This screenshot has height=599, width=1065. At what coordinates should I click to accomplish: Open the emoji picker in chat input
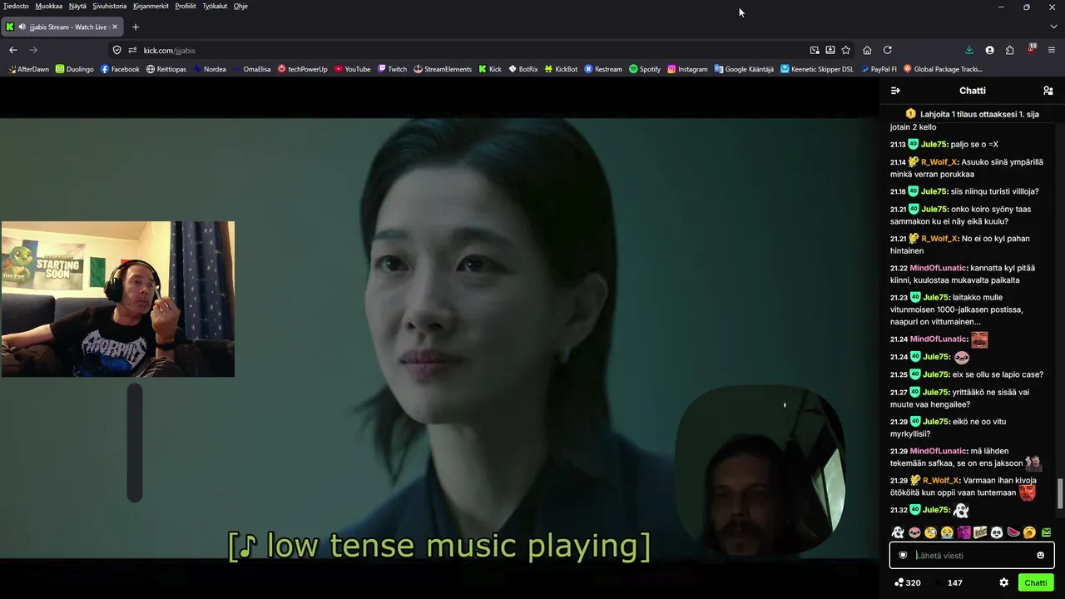1040,555
